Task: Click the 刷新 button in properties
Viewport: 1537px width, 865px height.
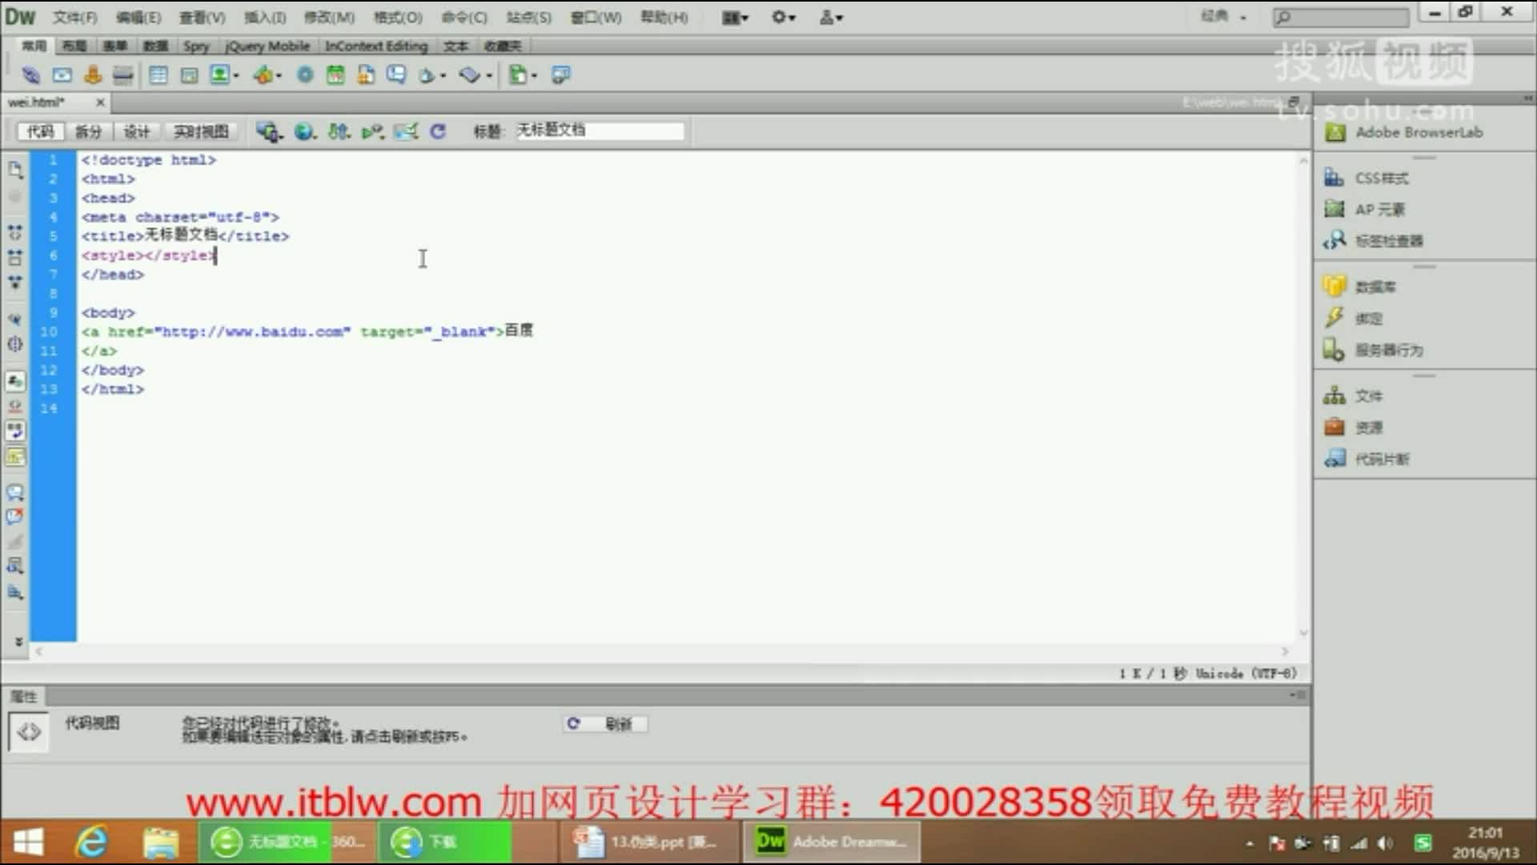Action: (x=604, y=724)
